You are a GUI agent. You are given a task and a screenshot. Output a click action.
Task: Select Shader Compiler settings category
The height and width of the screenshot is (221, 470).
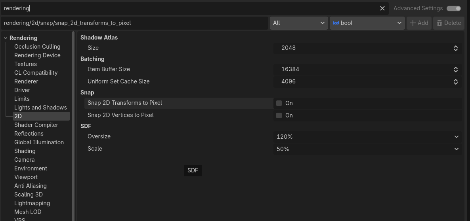[x=36, y=125]
